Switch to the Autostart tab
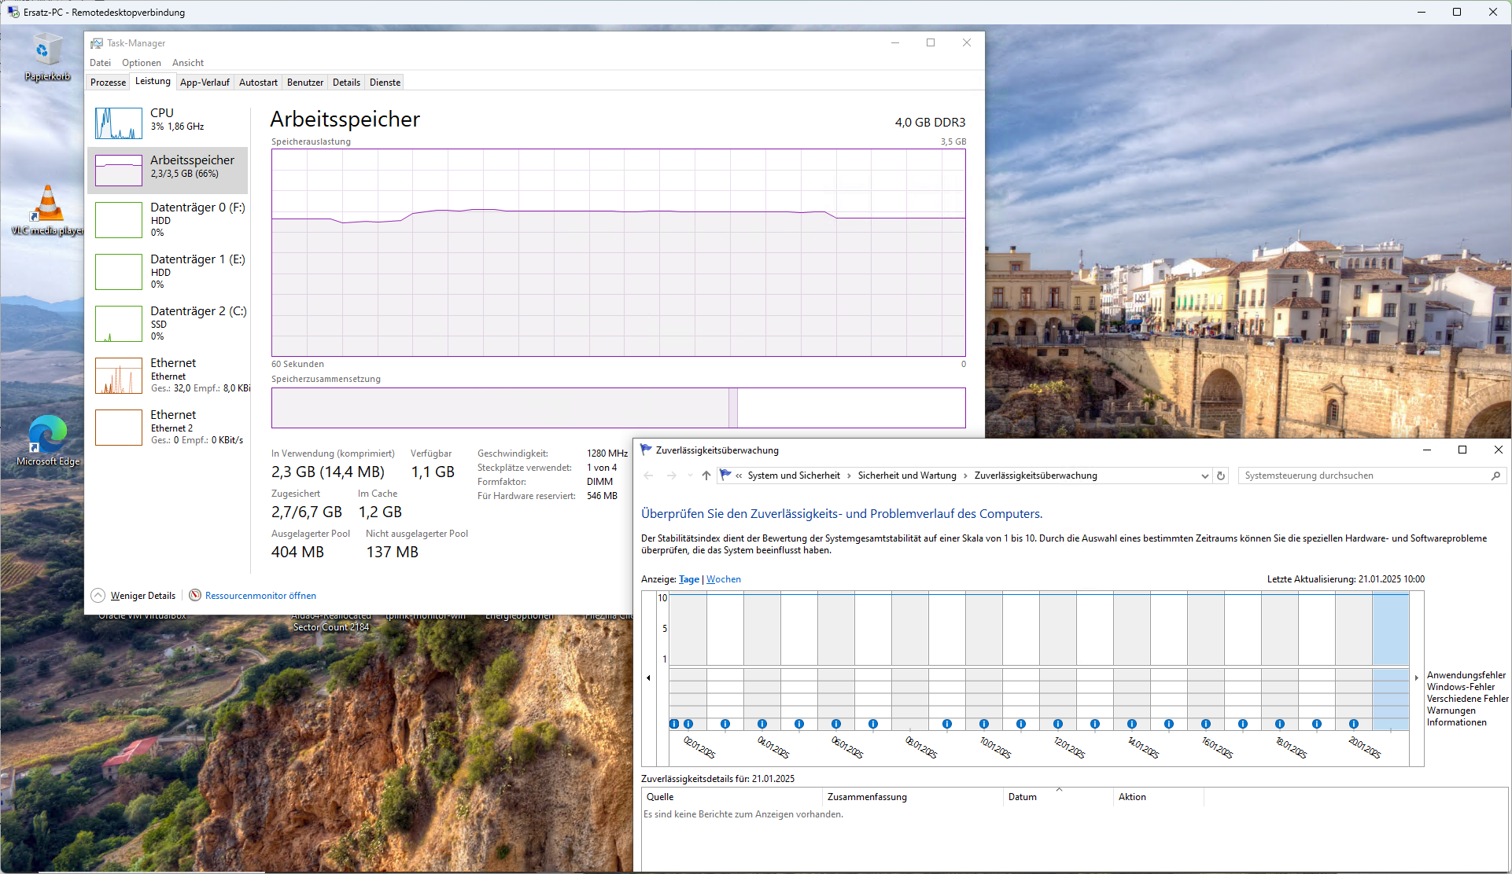This screenshot has width=1512, height=874. 258,83
